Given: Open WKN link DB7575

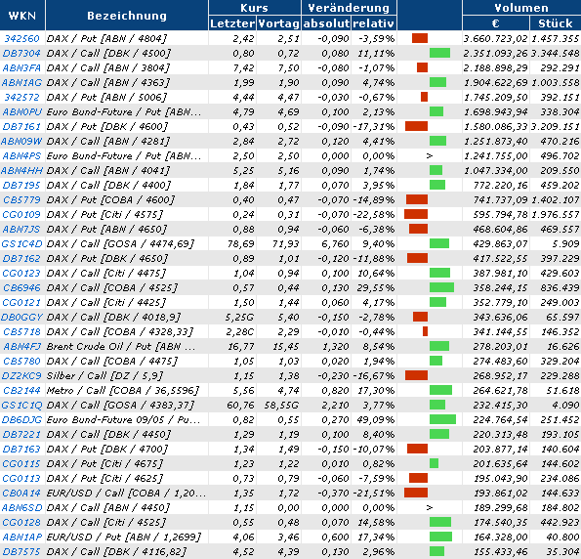Looking at the screenshot, I should tap(21, 551).
